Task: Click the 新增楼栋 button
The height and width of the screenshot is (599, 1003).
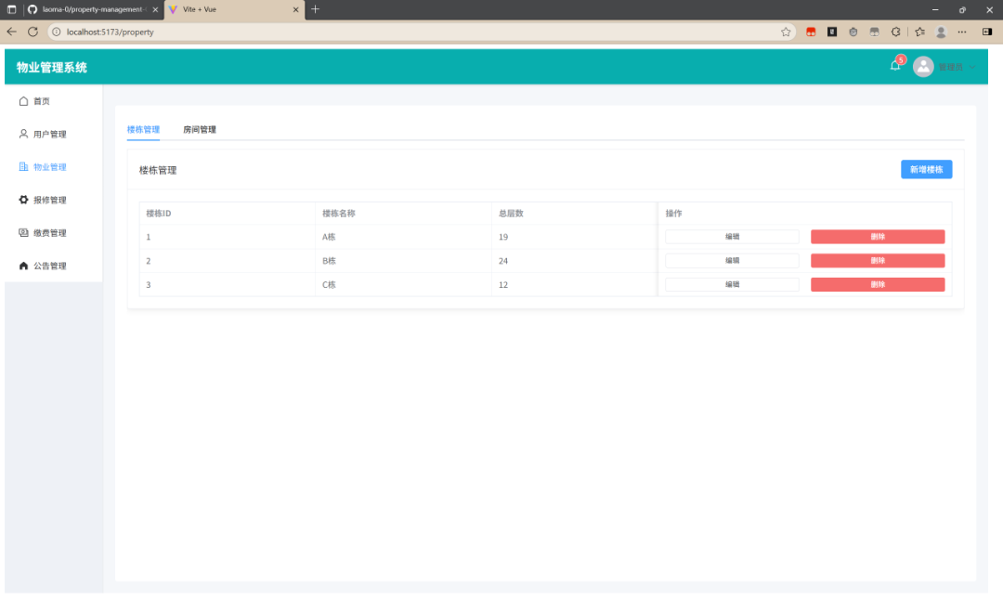Action: (926, 170)
